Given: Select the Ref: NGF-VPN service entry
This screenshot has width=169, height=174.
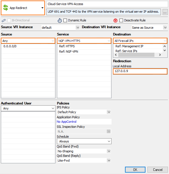Looking at the screenshot, I should click(x=84, y=52).
